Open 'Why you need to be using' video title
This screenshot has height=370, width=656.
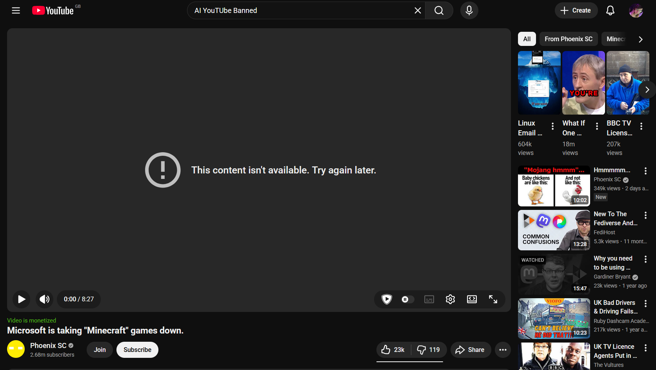pos(613,263)
